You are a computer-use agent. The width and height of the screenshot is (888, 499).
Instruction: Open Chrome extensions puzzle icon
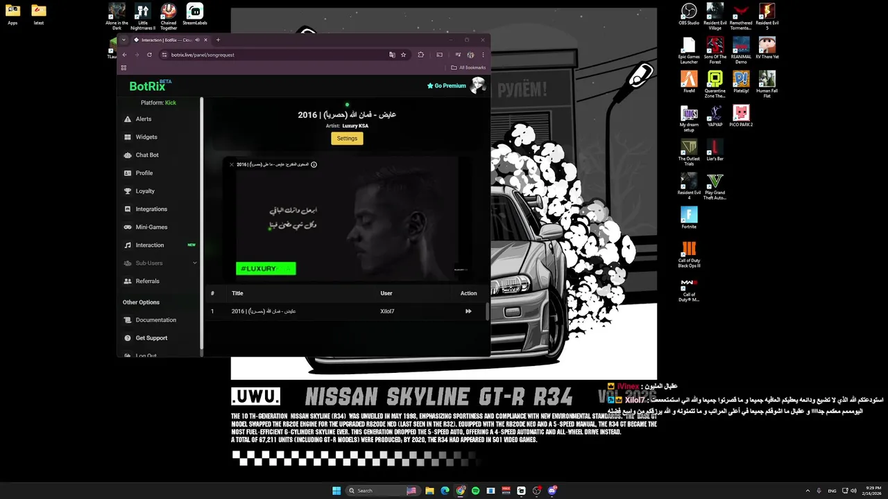[420, 55]
